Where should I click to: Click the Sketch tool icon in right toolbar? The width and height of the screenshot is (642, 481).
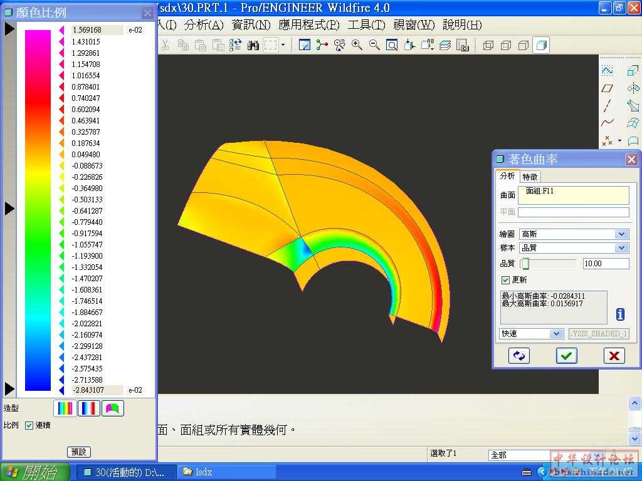607,70
